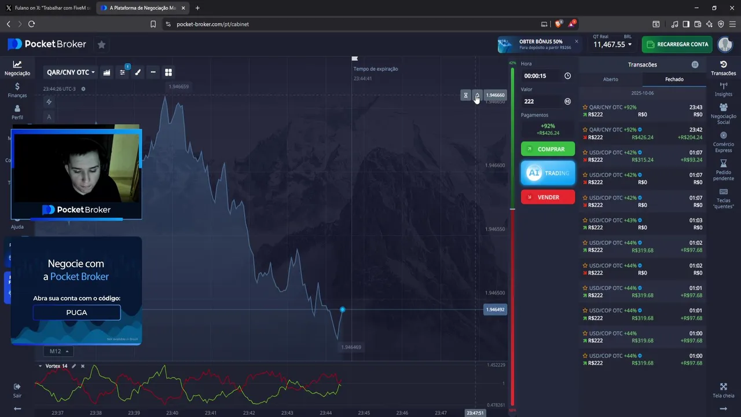
Task: Favorite the 01:03 USD/COP OTC +43% star
Action: coord(585,220)
